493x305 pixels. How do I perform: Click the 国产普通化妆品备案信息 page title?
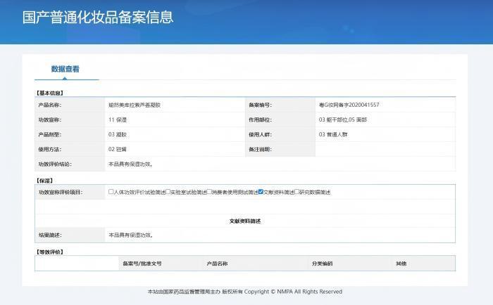click(x=98, y=18)
